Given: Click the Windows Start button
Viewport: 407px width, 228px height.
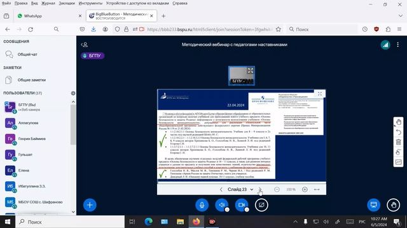Looking at the screenshot, I should (x=8, y=222).
